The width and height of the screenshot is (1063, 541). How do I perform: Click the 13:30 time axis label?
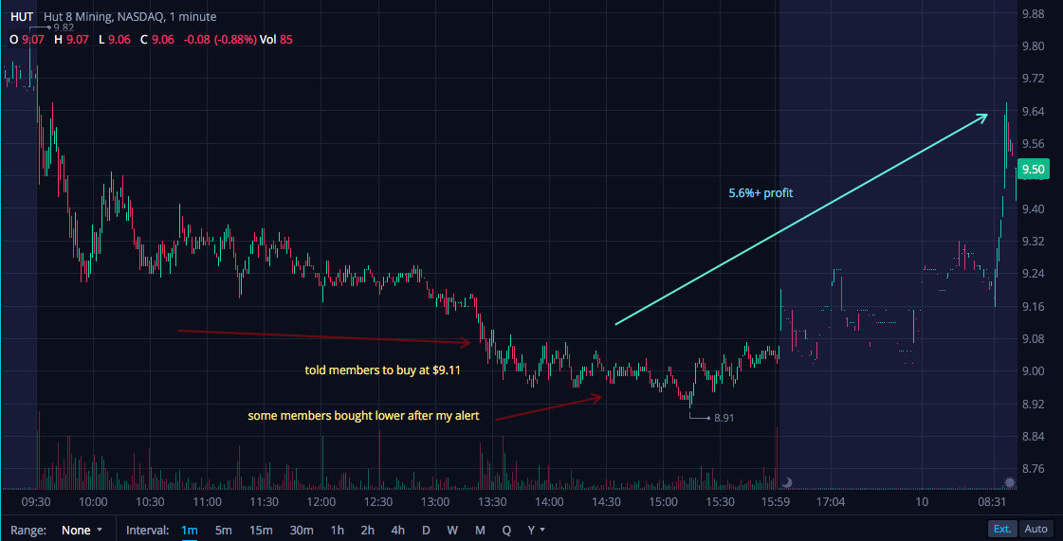click(492, 502)
